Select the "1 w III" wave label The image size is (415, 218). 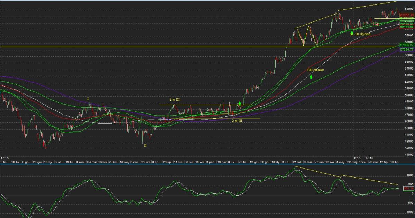pos(175,100)
